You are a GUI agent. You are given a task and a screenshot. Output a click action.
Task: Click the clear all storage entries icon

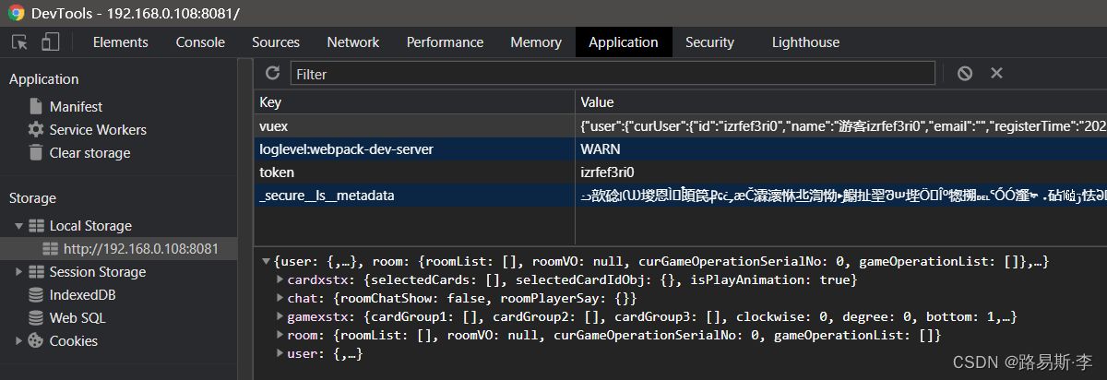coord(965,73)
